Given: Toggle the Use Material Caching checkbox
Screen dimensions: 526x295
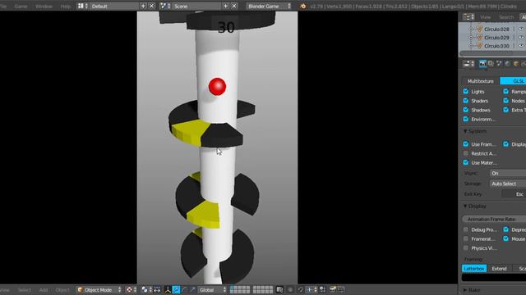Looking at the screenshot, I should pyautogui.click(x=466, y=162).
